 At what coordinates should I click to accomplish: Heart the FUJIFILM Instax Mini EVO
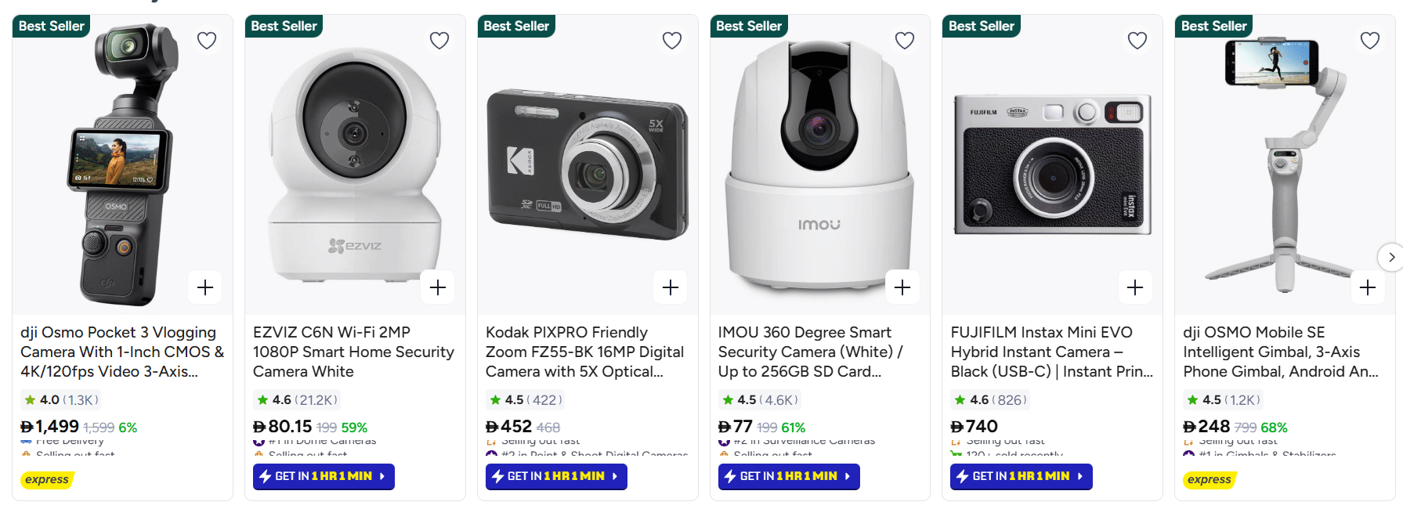coord(1137,41)
